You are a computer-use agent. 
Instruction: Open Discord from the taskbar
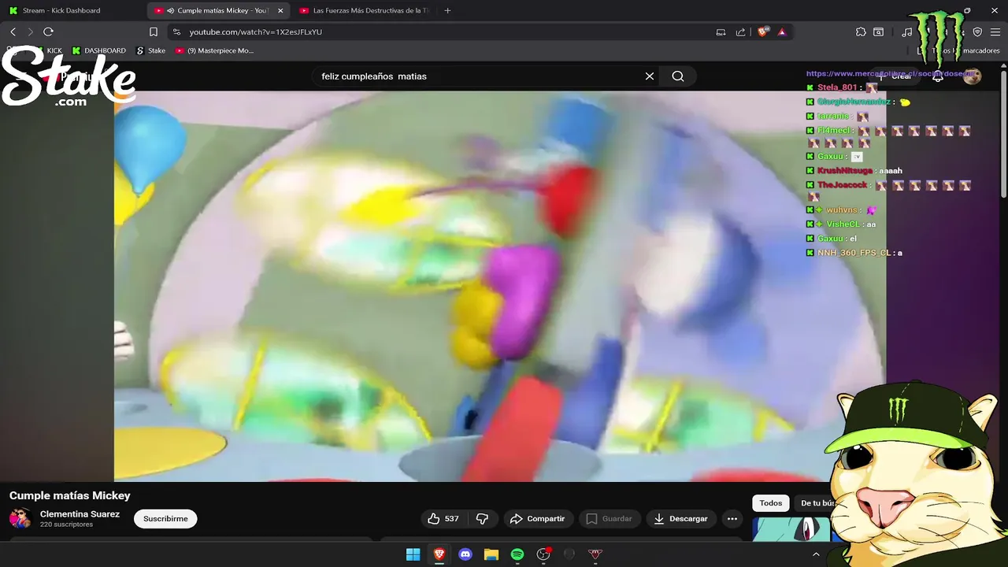tap(465, 554)
